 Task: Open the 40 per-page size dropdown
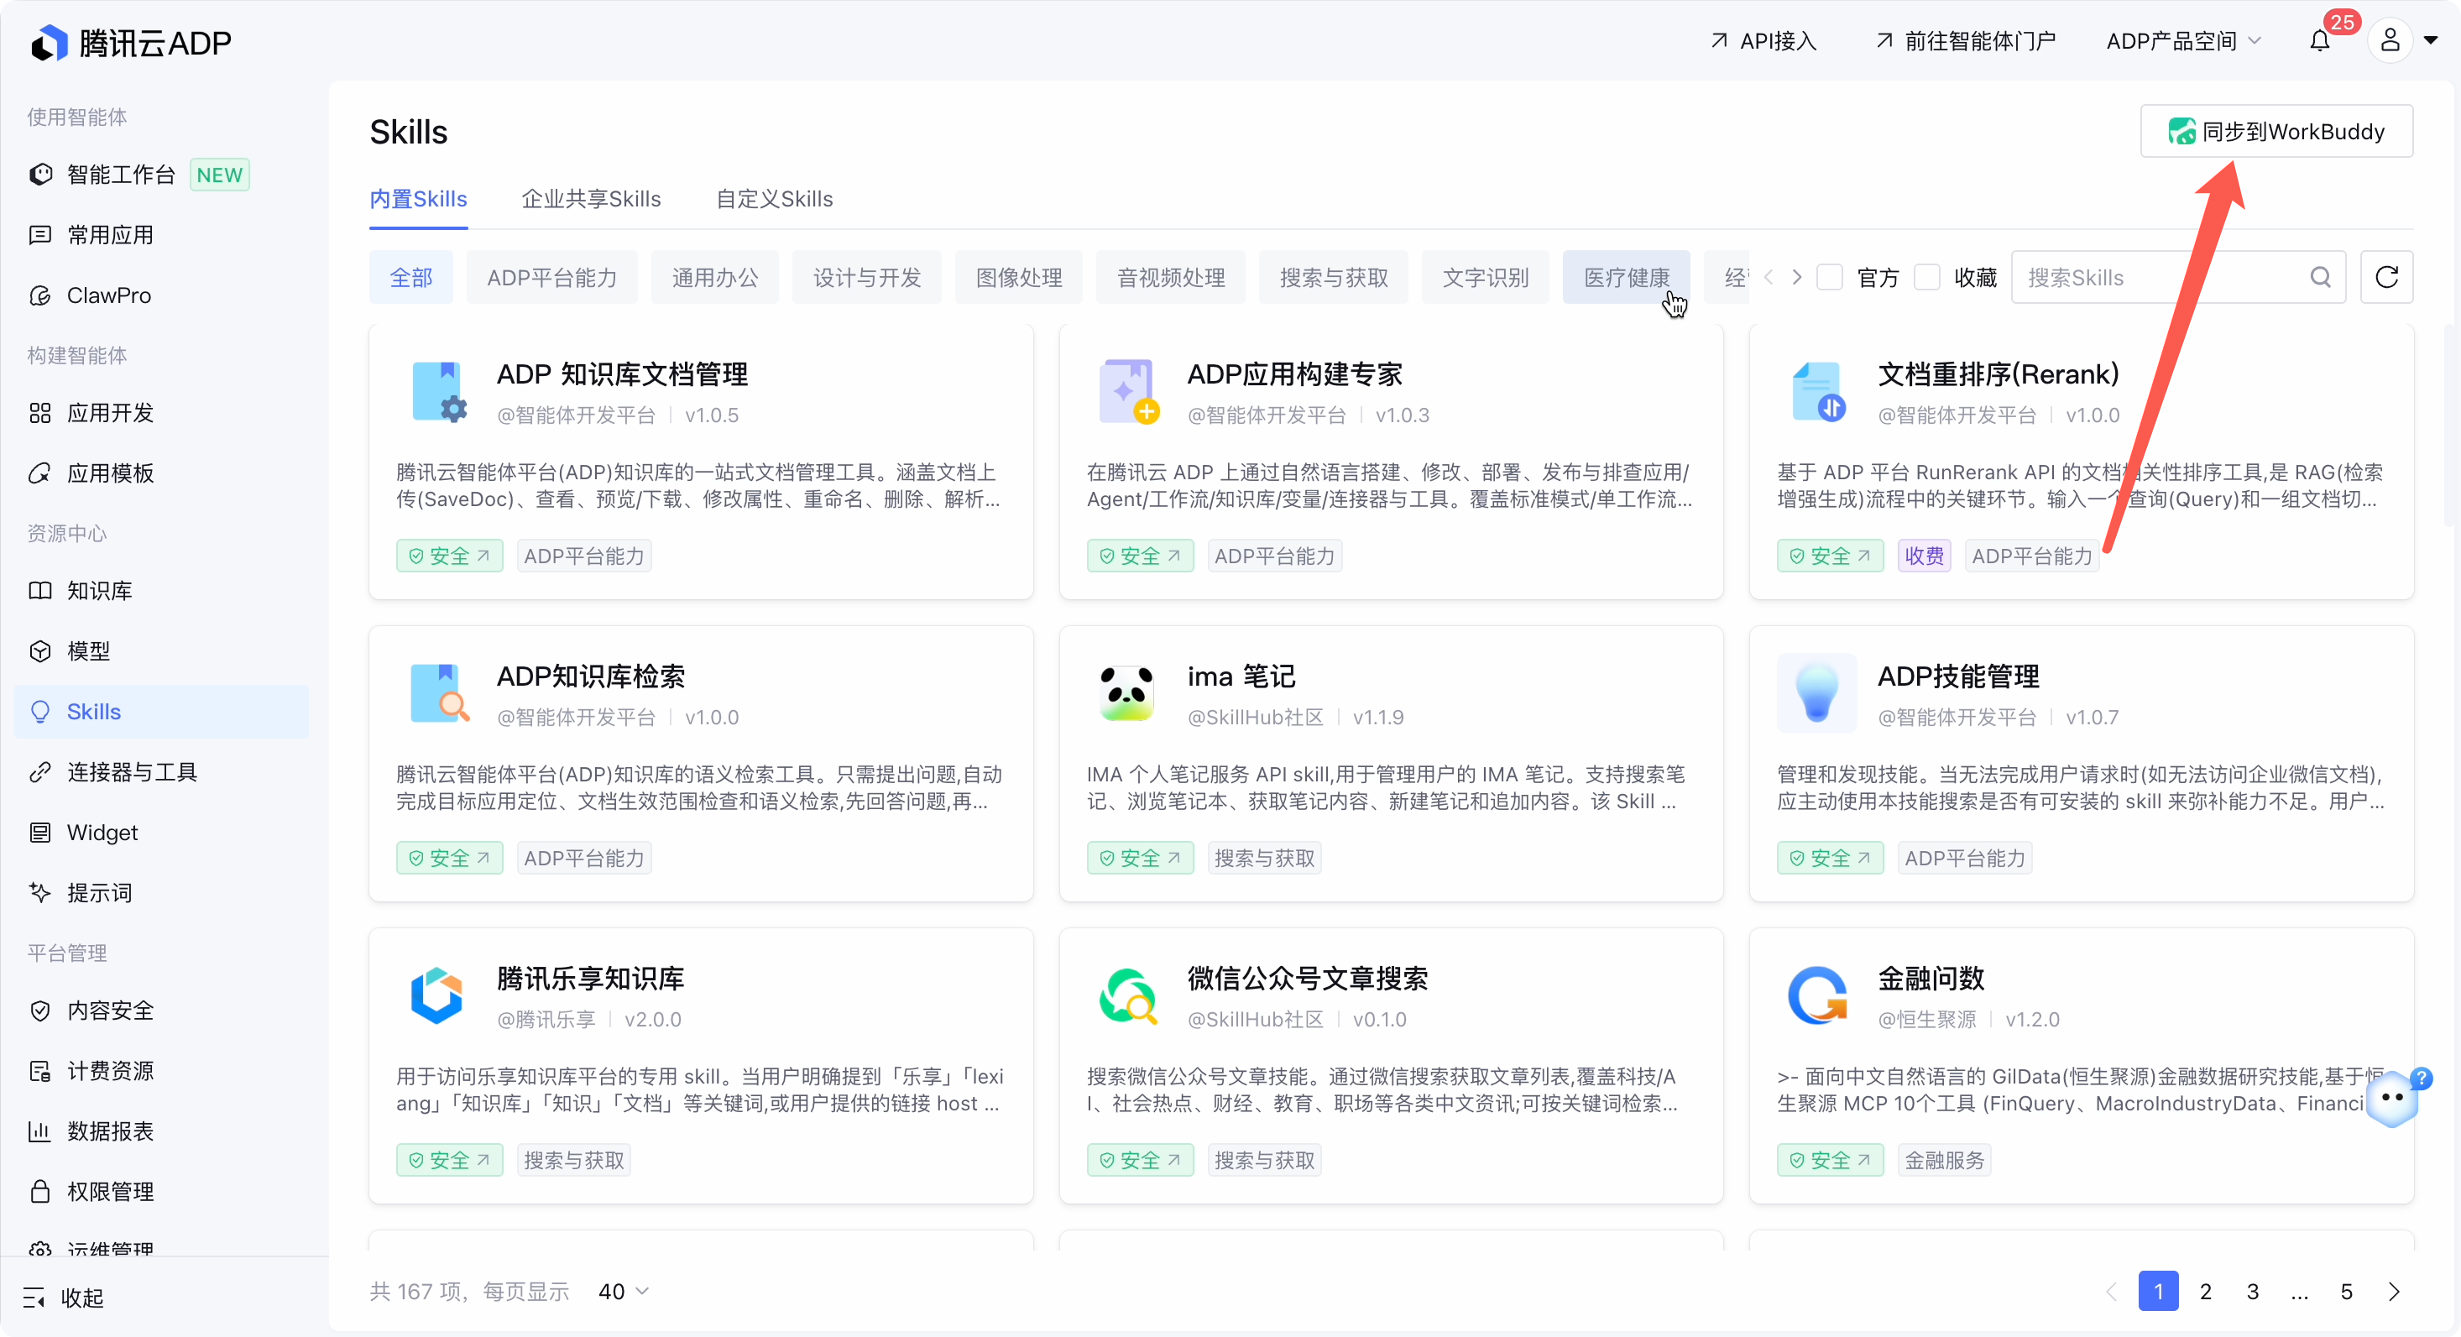tap(623, 1291)
